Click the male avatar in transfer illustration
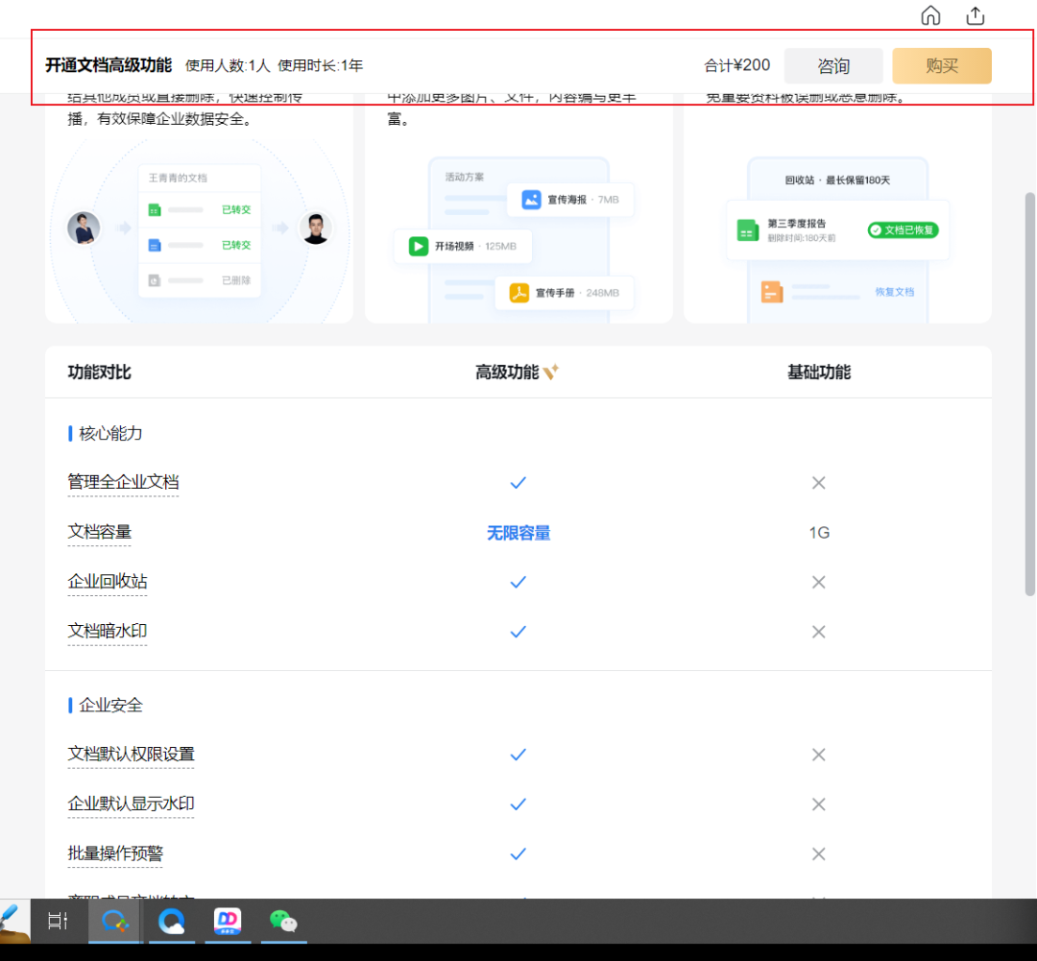The height and width of the screenshot is (961, 1037). (x=316, y=228)
